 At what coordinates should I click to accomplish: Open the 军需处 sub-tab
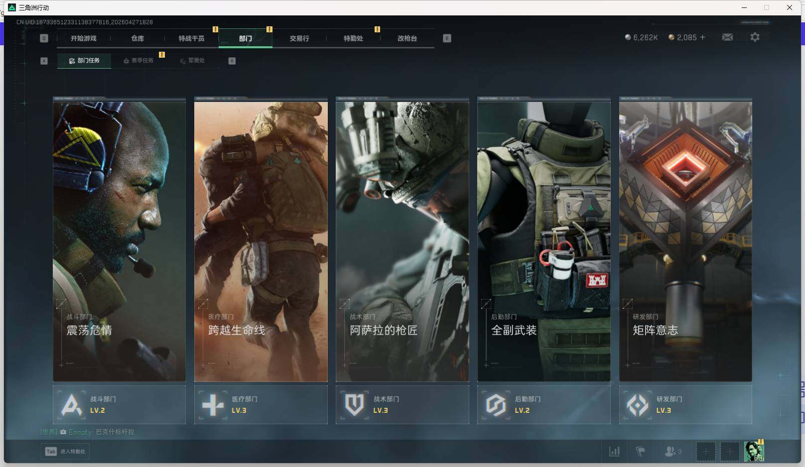click(192, 61)
